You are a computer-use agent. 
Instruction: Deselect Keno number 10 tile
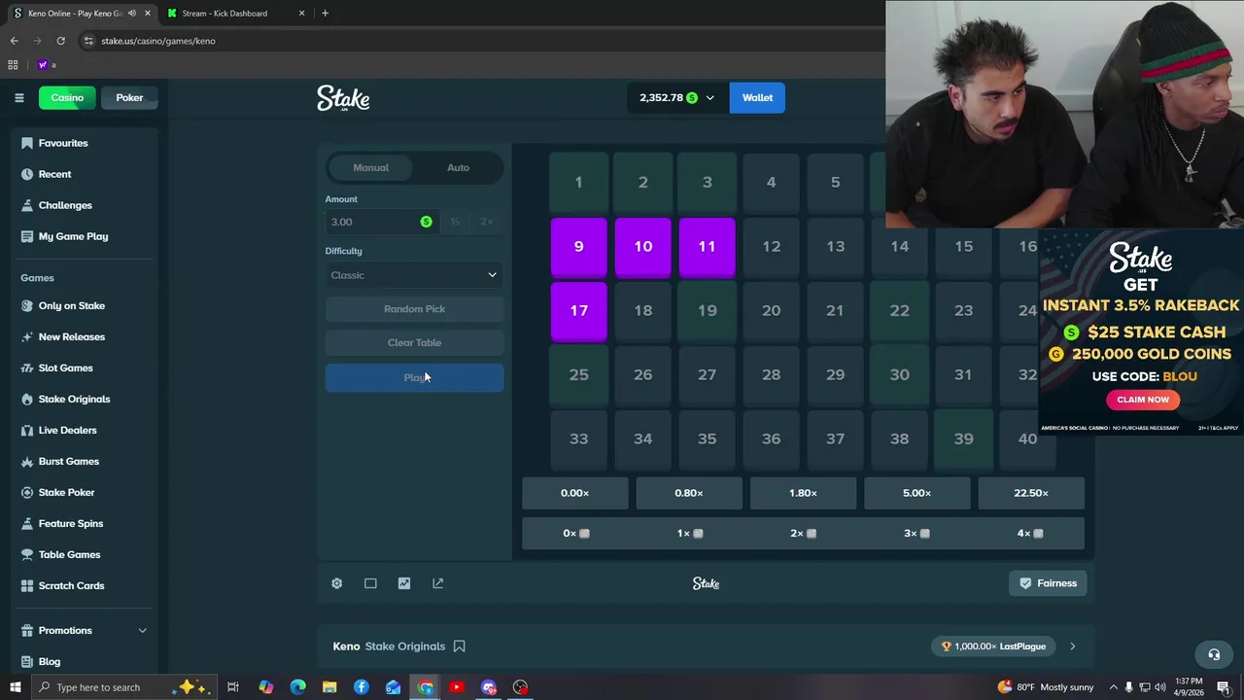click(x=642, y=247)
